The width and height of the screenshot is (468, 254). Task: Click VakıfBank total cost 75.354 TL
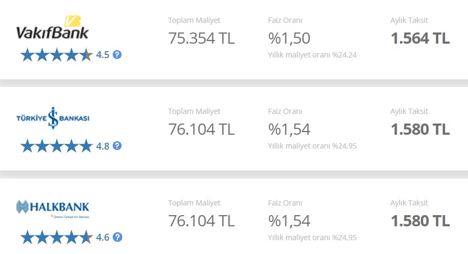coord(202,38)
